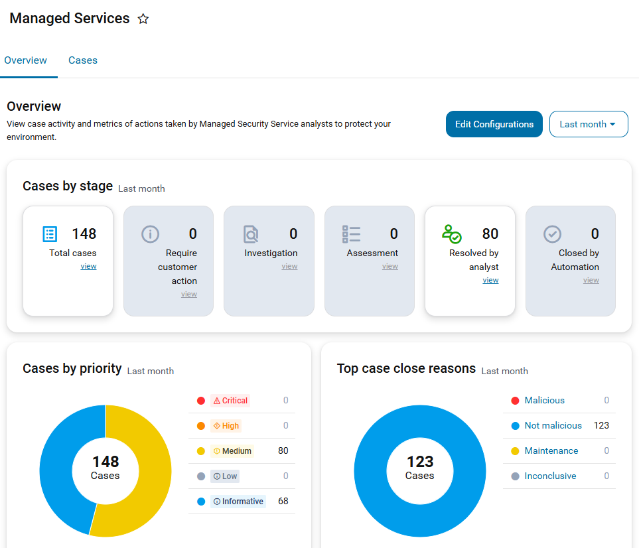Open the Inconclusive close reason link
This screenshot has width=639, height=548.
[550, 476]
